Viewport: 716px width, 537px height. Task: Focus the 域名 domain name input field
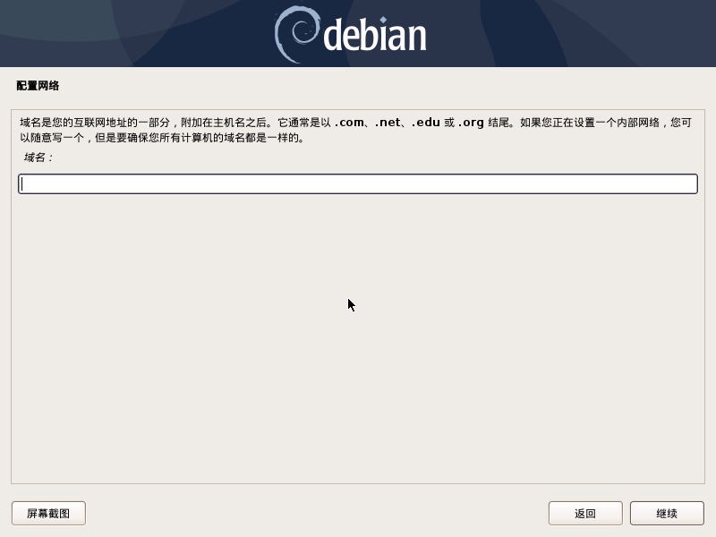point(358,183)
